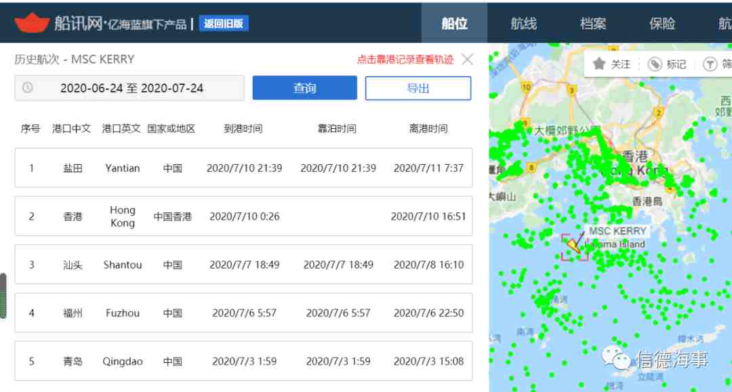Click the 港口中文 column header
Screen dimensions: 732x392
point(71,128)
